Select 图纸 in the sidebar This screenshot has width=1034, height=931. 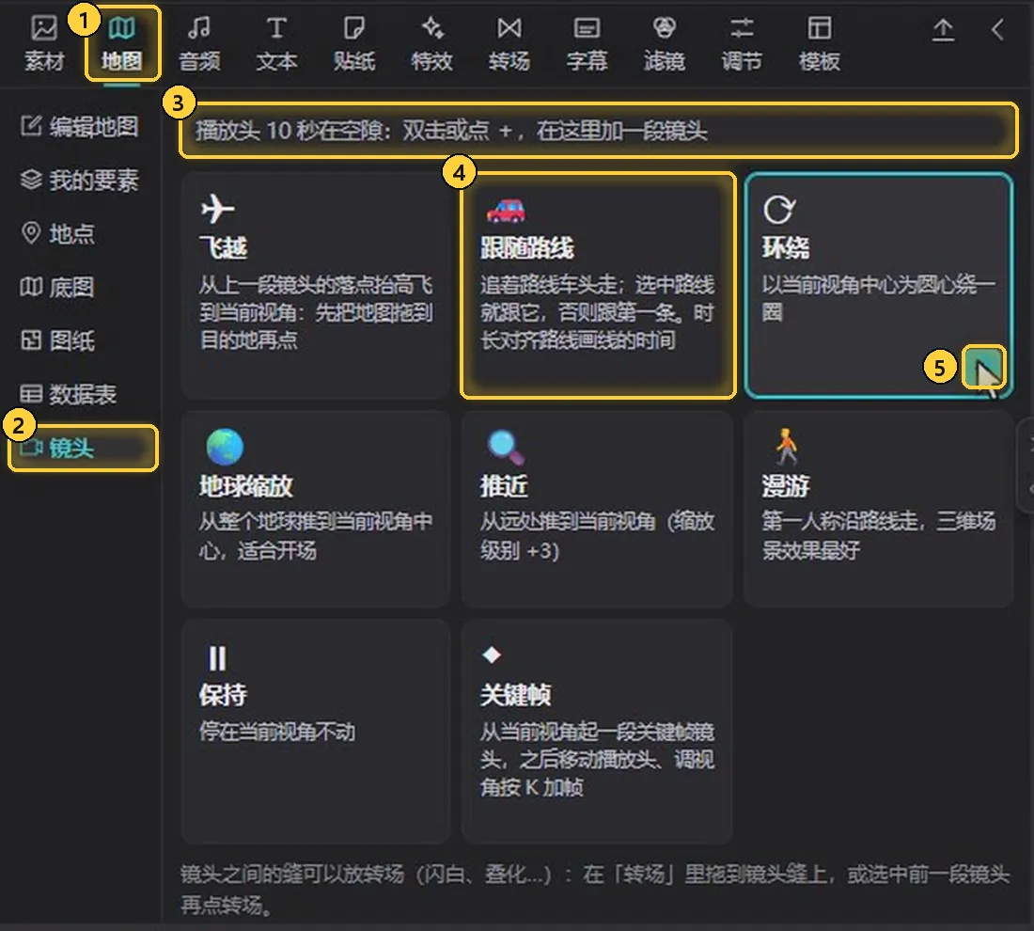[x=58, y=340]
